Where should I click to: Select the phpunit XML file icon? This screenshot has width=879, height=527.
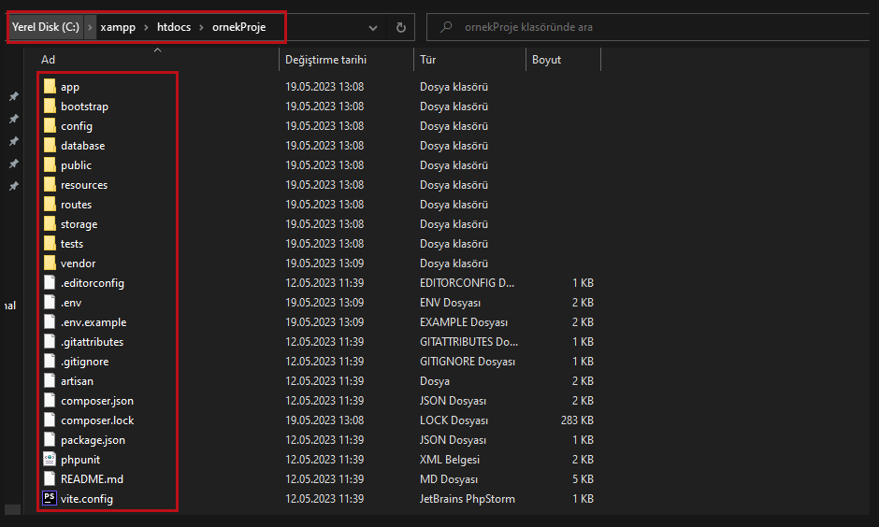[50, 459]
